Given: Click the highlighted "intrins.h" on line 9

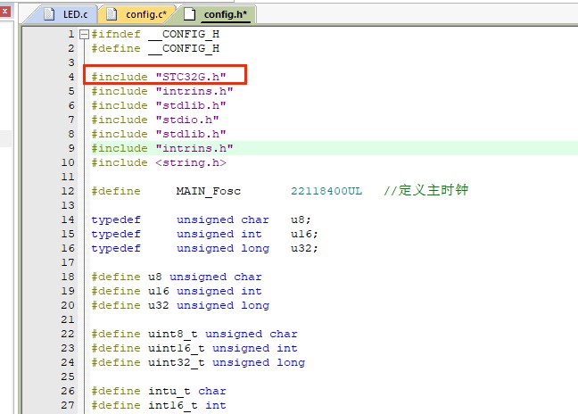Looking at the screenshot, I should [194, 148].
